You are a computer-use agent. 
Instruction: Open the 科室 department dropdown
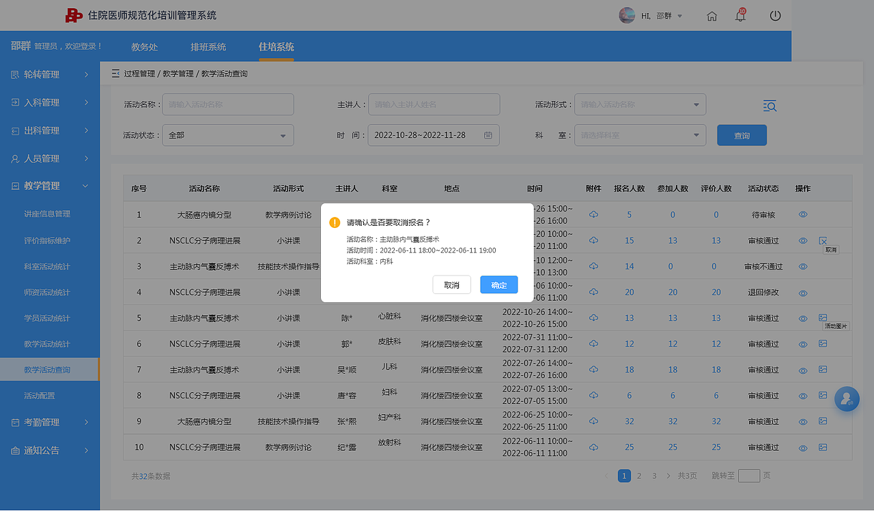pos(640,135)
